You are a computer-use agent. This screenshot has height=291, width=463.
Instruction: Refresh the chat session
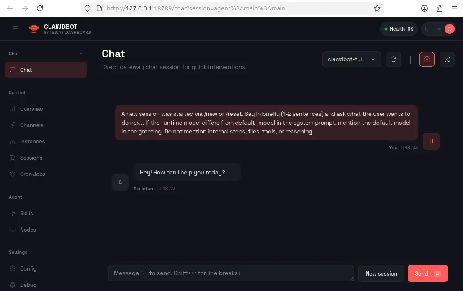(x=394, y=59)
